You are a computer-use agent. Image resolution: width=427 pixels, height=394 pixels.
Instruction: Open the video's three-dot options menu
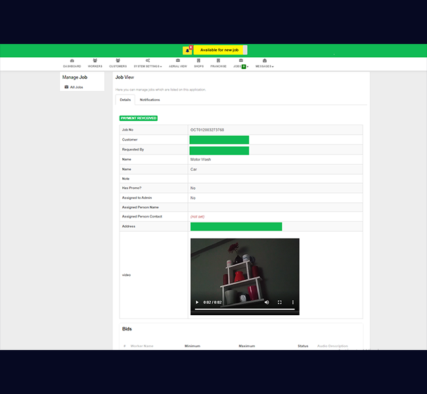(x=293, y=302)
